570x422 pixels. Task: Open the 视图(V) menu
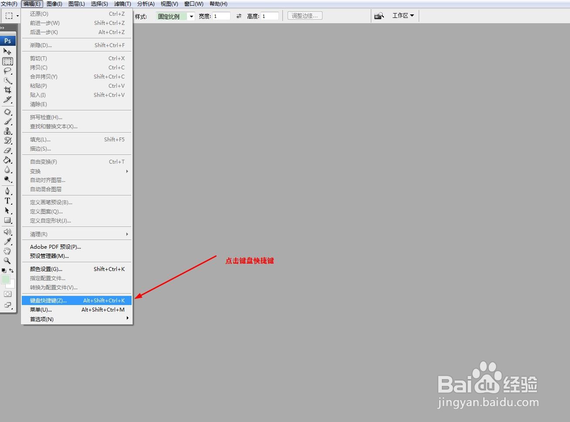tap(169, 3)
